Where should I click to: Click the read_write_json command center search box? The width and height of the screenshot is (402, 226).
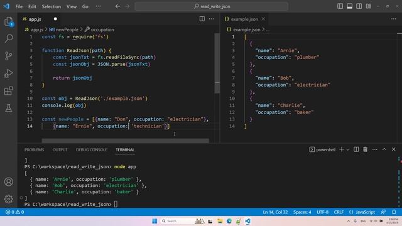coord(212,6)
